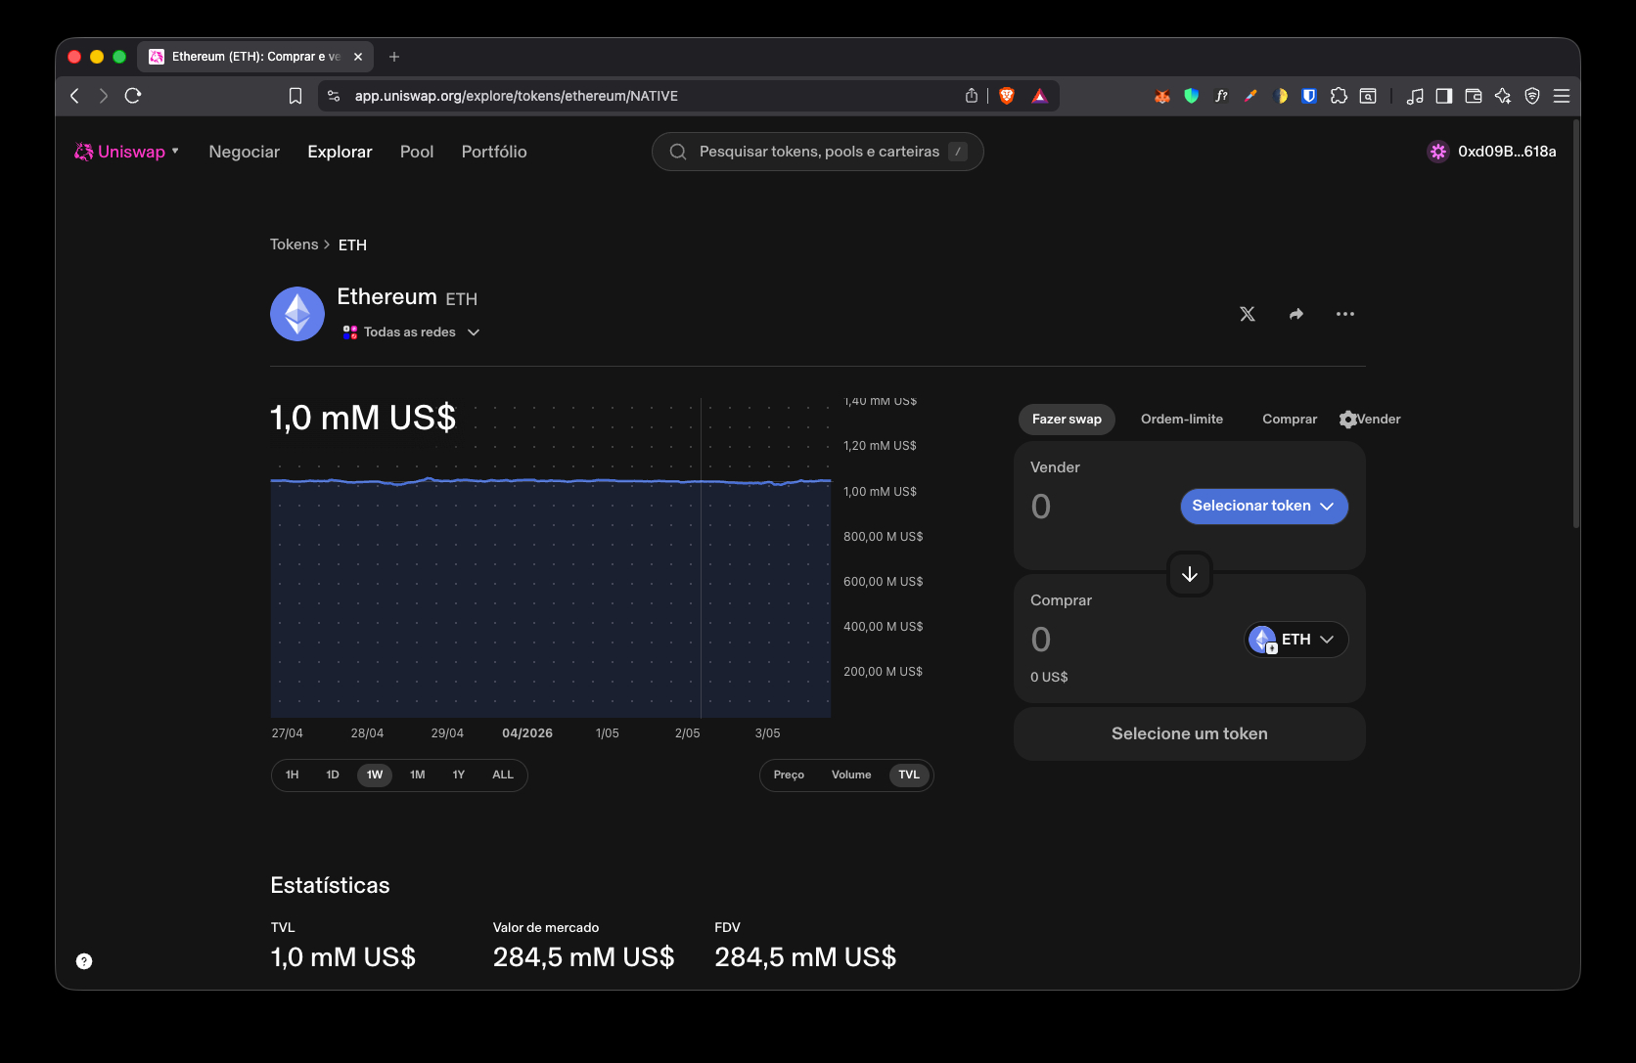Open the Brave Wallet icon
This screenshot has height=1063, width=1636.
(x=1474, y=96)
